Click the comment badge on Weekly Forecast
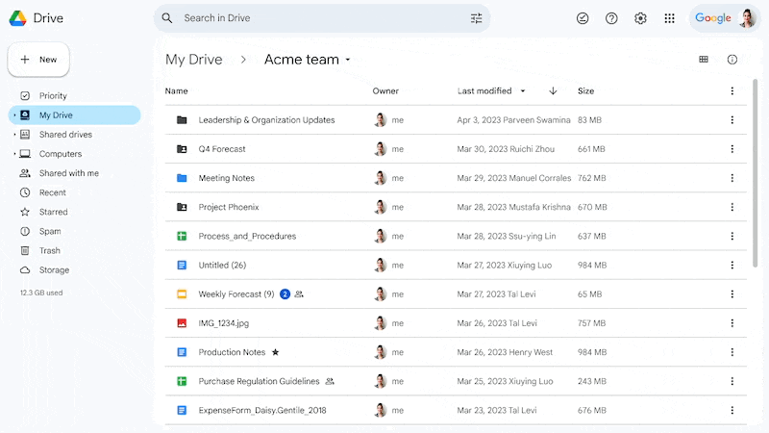Screen dimensions: 769x433 [x=285, y=294]
